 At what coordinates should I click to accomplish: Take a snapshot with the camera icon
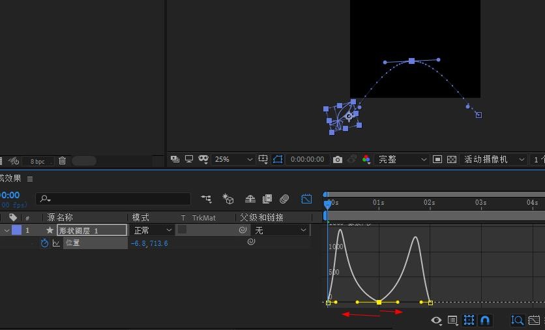point(337,160)
